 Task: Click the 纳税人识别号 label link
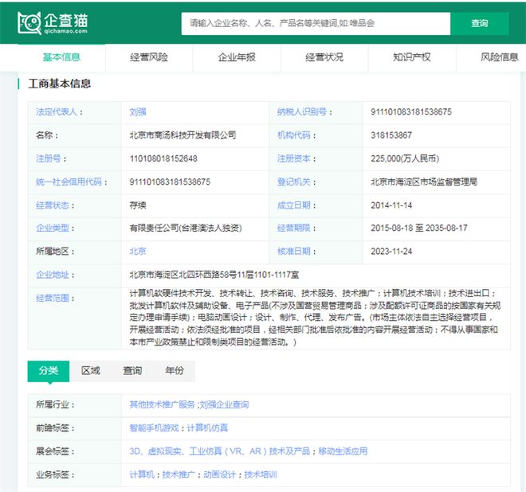coord(301,112)
